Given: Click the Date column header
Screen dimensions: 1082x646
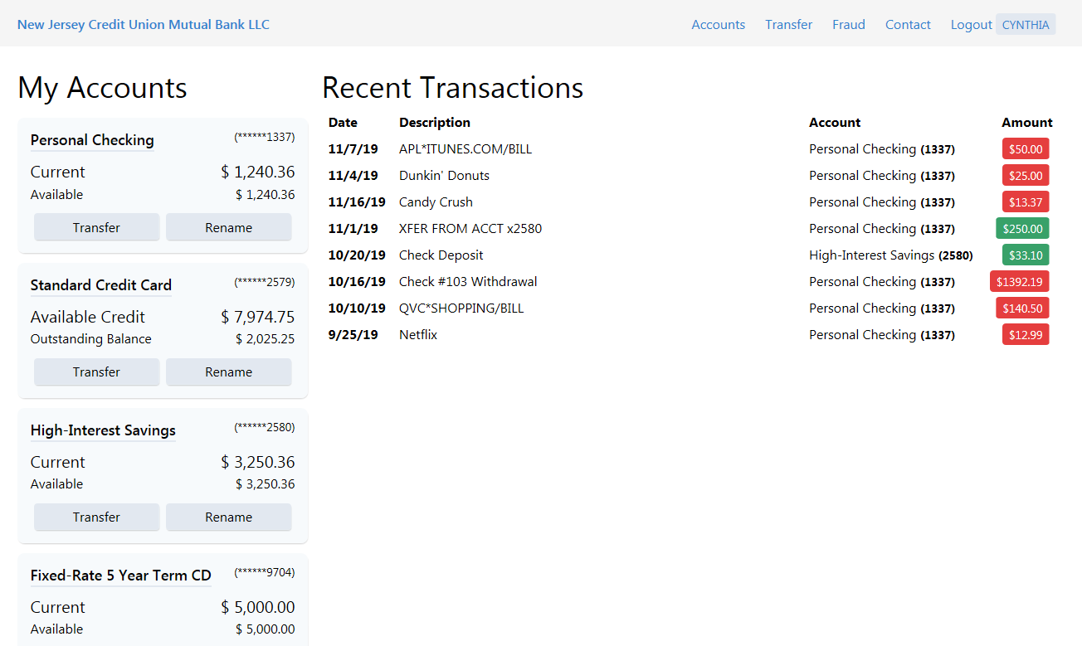Looking at the screenshot, I should [343, 123].
